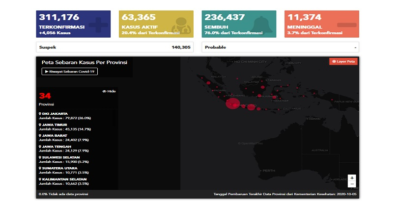Click the bell icon on Sembuh card
This screenshot has width=398, height=201.
point(262,25)
